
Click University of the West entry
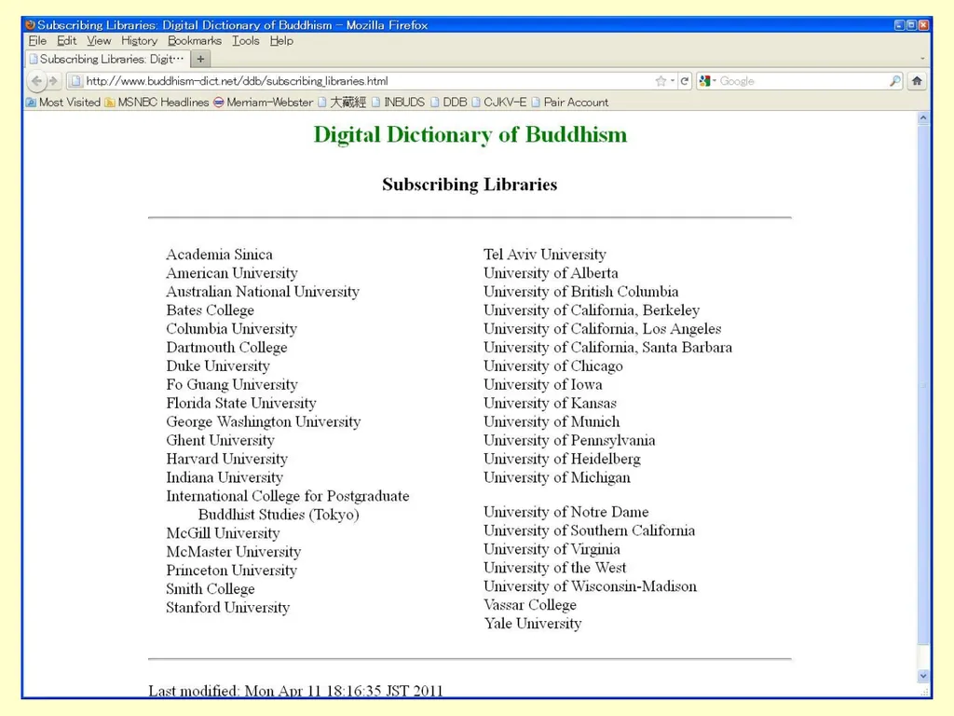555,568
